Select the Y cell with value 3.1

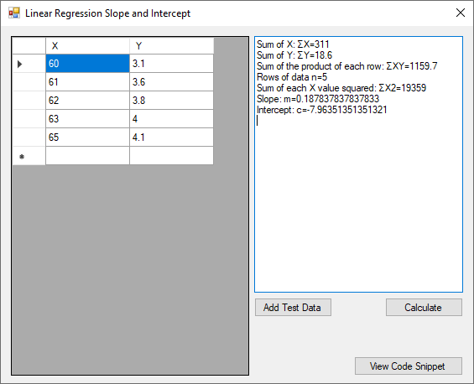(171, 64)
